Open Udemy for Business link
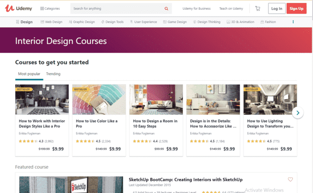Viewport: 313px width, 193px height. [197, 9]
